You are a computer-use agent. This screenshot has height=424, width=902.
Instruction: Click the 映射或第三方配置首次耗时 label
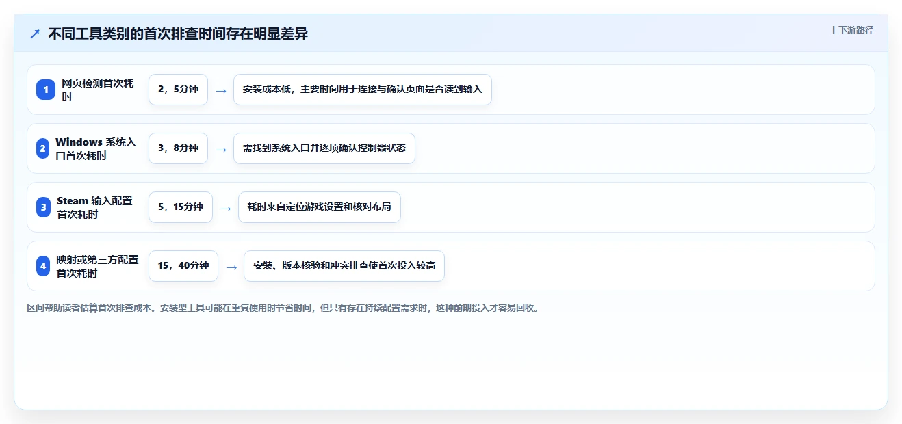coord(97,266)
